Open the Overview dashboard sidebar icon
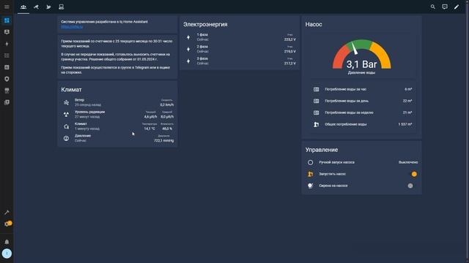 [x=7, y=20]
